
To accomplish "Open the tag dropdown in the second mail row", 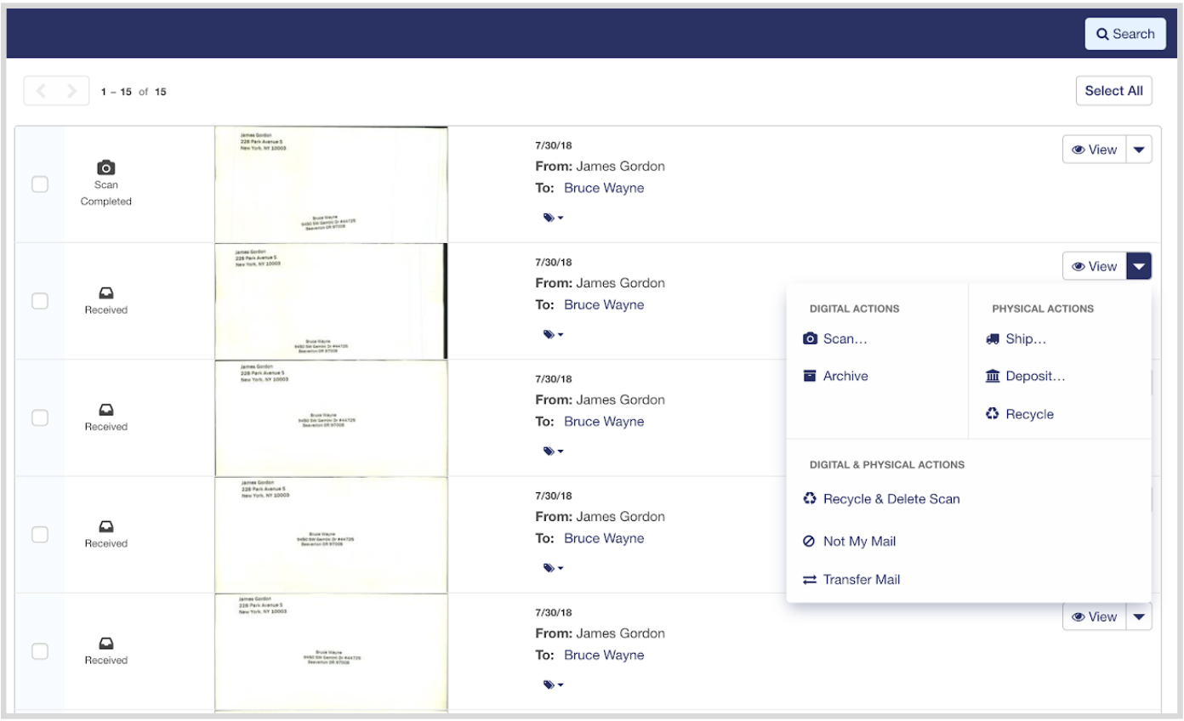I will (x=553, y=334).
